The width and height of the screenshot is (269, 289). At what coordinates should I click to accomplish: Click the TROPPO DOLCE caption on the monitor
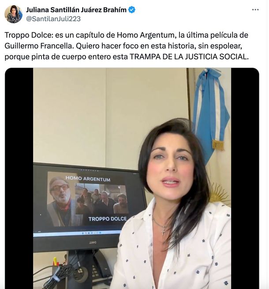pos(108,219)
